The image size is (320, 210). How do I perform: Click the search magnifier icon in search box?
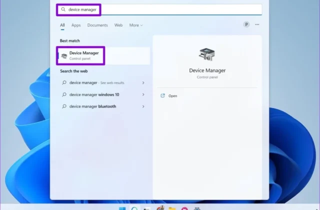coord(63,9)
